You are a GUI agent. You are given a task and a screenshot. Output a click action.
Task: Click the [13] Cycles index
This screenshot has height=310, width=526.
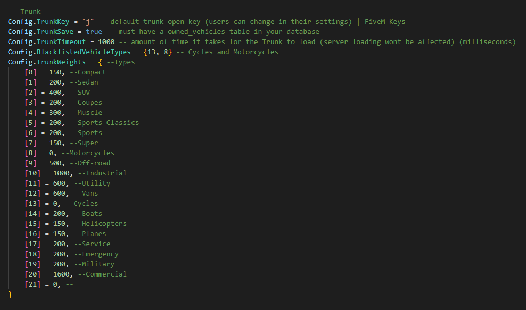32,204
